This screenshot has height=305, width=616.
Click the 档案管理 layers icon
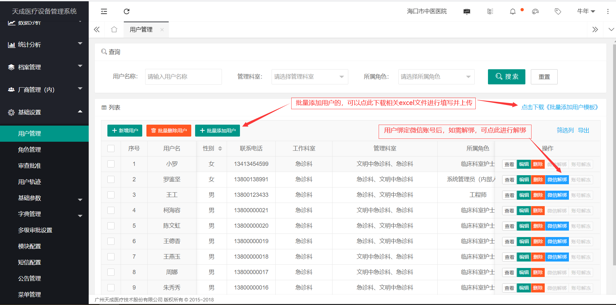tap(11, 67)
